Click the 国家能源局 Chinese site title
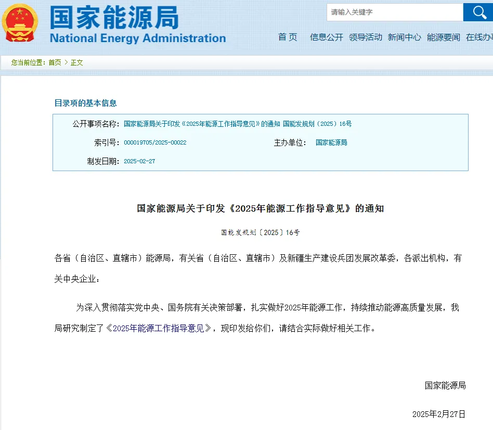 (114, 18)
